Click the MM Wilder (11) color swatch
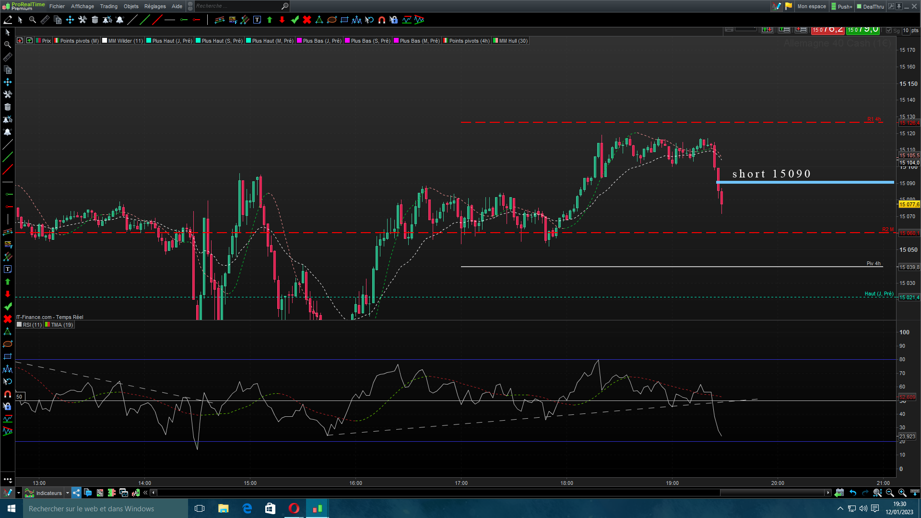This screenshot has height=518, width=921. (105, 41)
